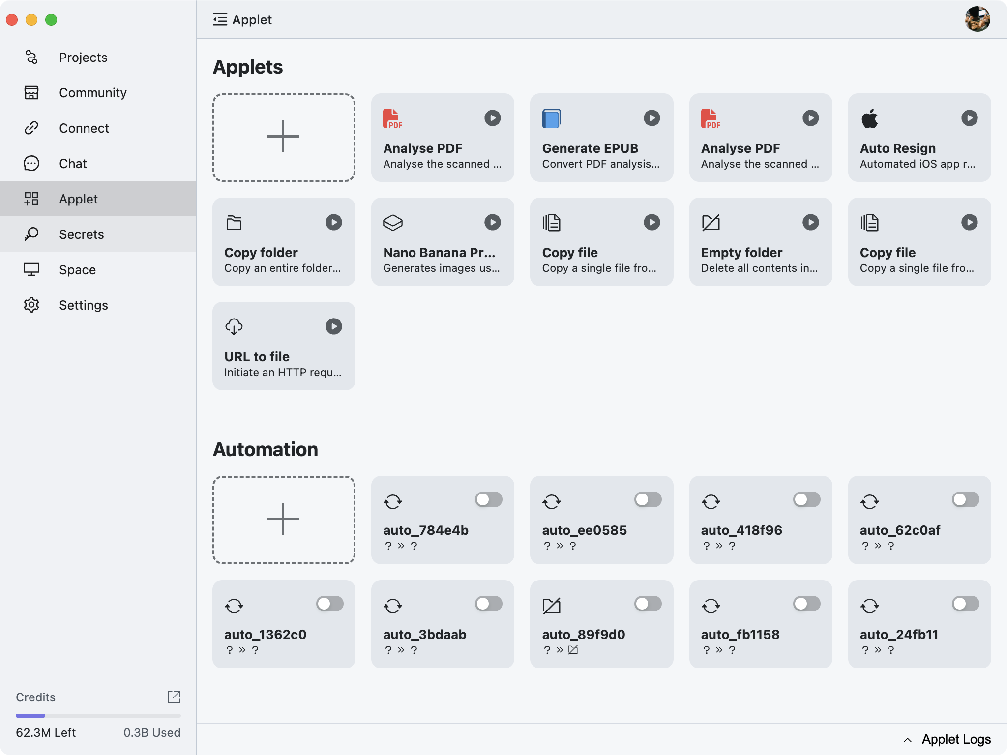Collapse the Applet Logs panel
The width and height of the screenshot is (1007, 755).
pos(908,740)
